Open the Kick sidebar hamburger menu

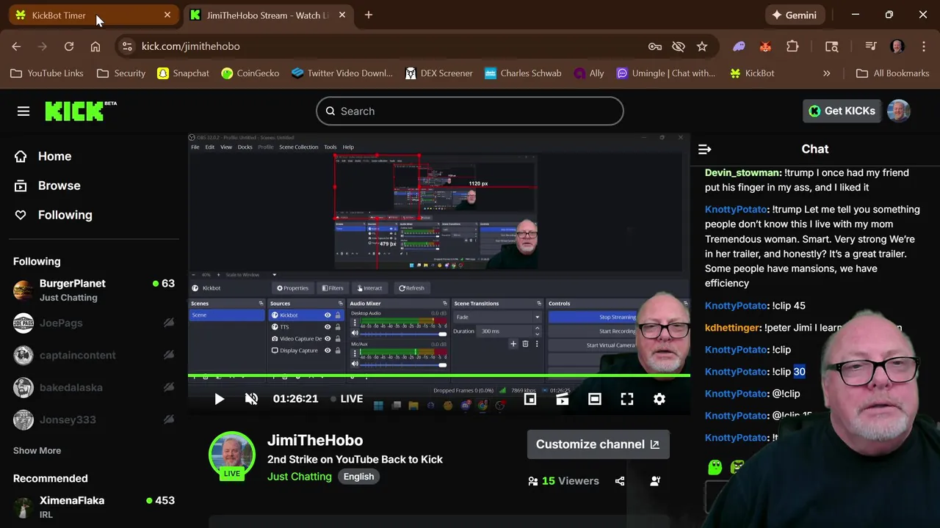point(23,111)
